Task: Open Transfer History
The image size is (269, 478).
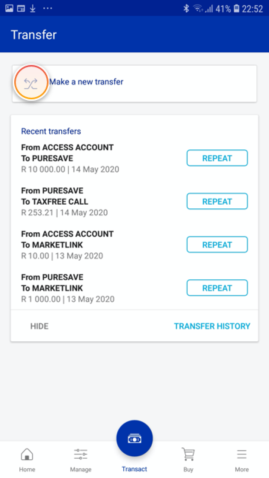Action: coord(212,326)
